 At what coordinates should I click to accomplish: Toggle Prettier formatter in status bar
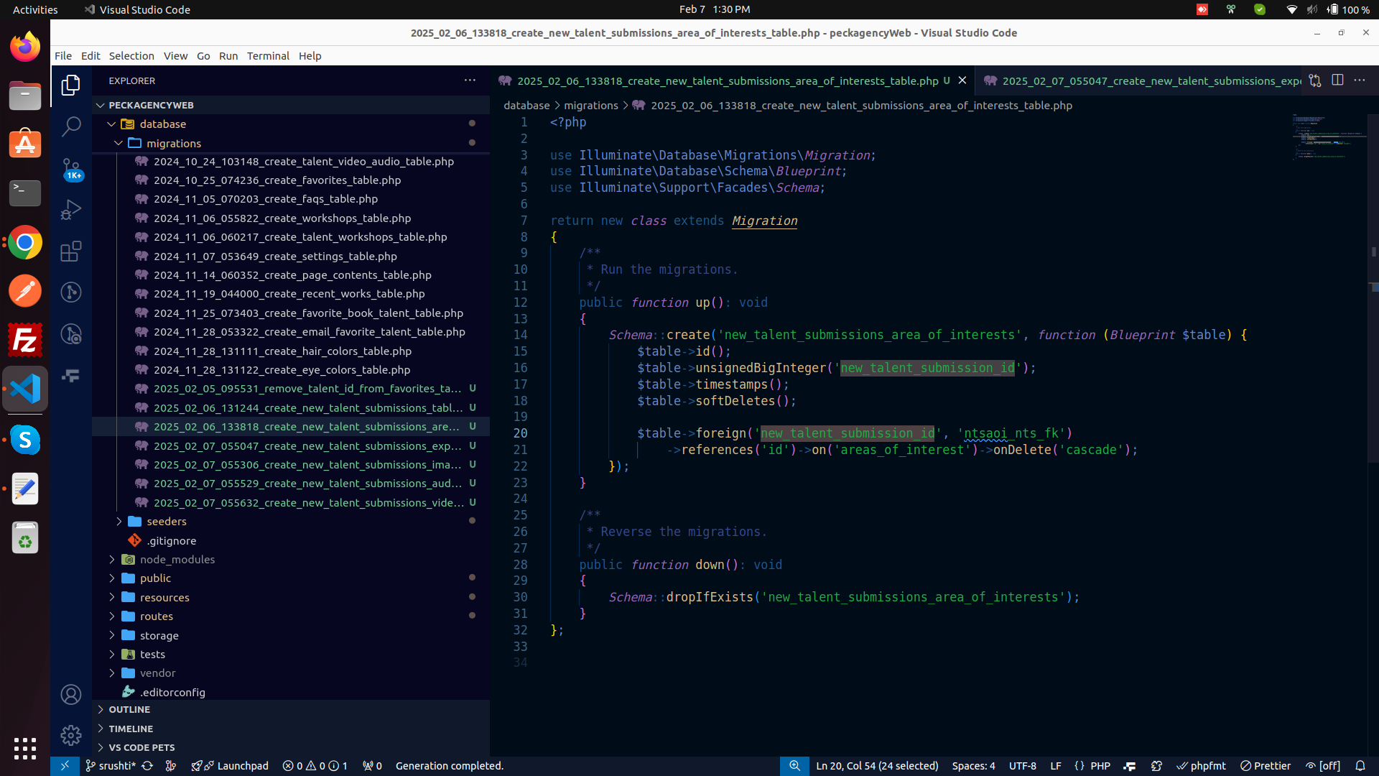(x=1266, y=766)
